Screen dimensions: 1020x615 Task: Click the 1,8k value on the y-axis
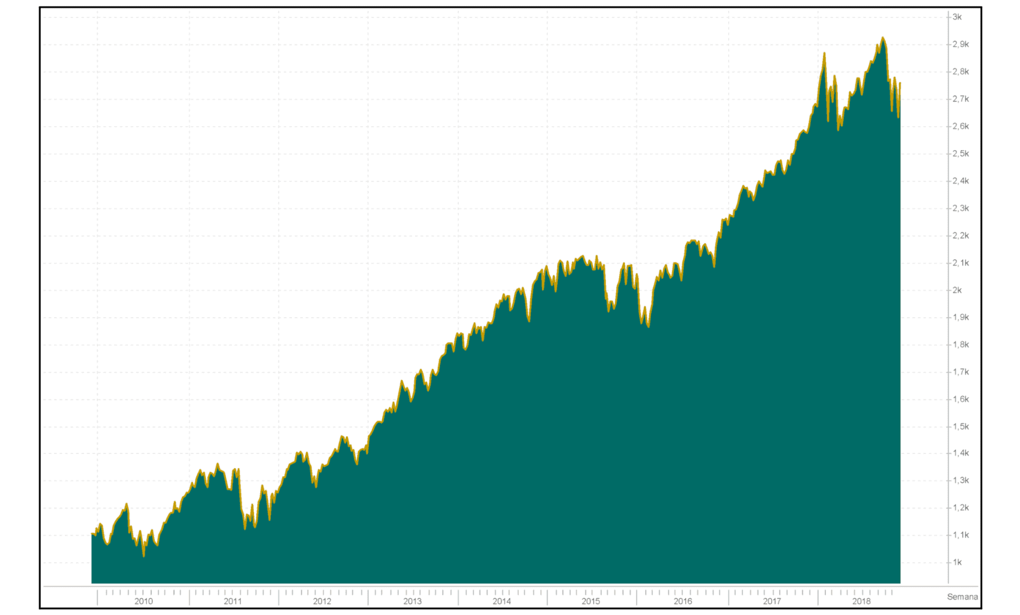click(961, 345)
